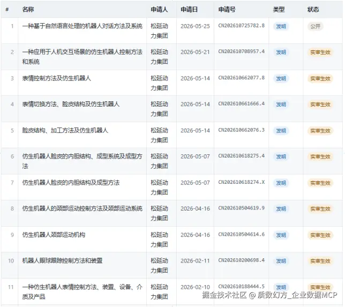Click the 实审生效 badge in row 2

[320, 53]
